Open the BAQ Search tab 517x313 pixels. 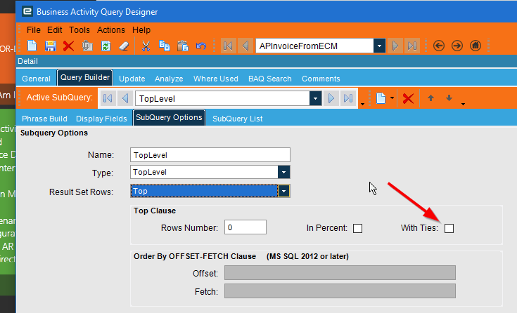(269, 79)
